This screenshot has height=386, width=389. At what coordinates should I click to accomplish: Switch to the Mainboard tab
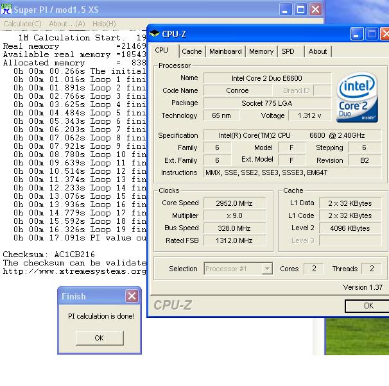tap(225, 51)
